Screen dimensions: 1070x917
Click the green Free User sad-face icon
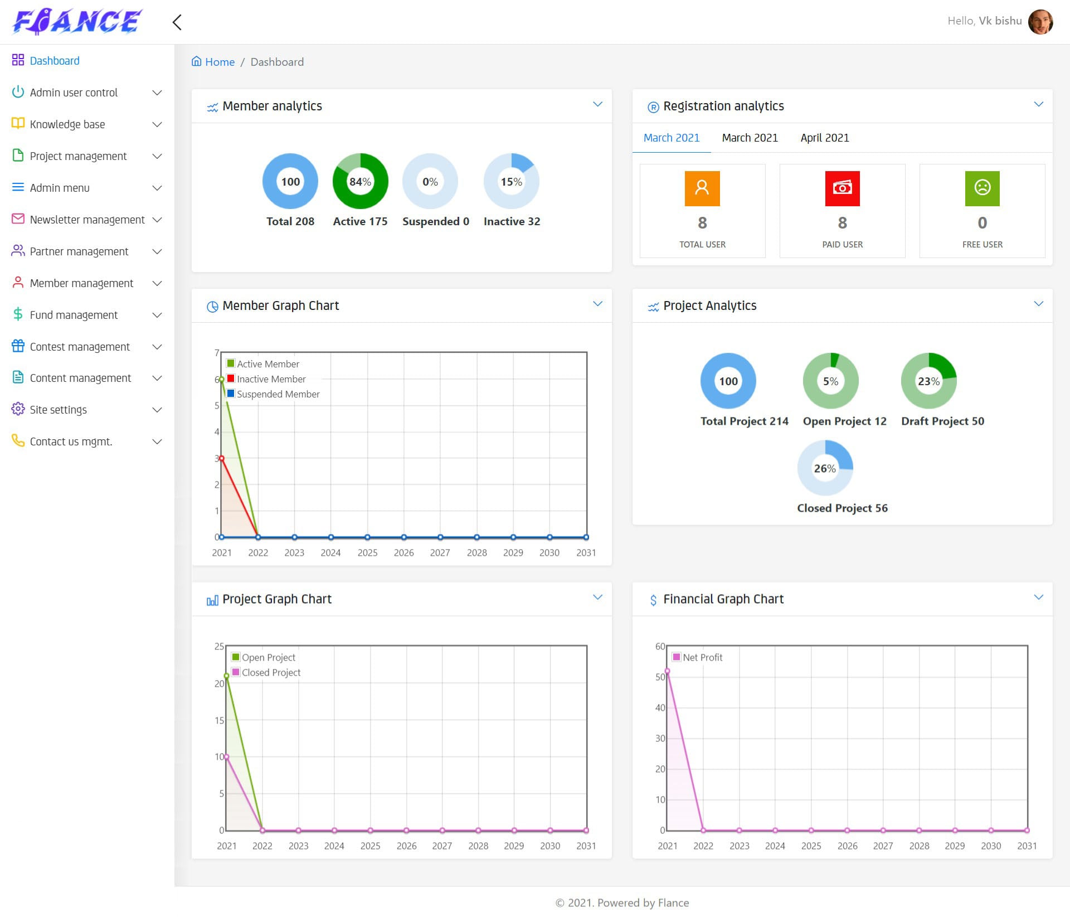click(x=982, y=188)
